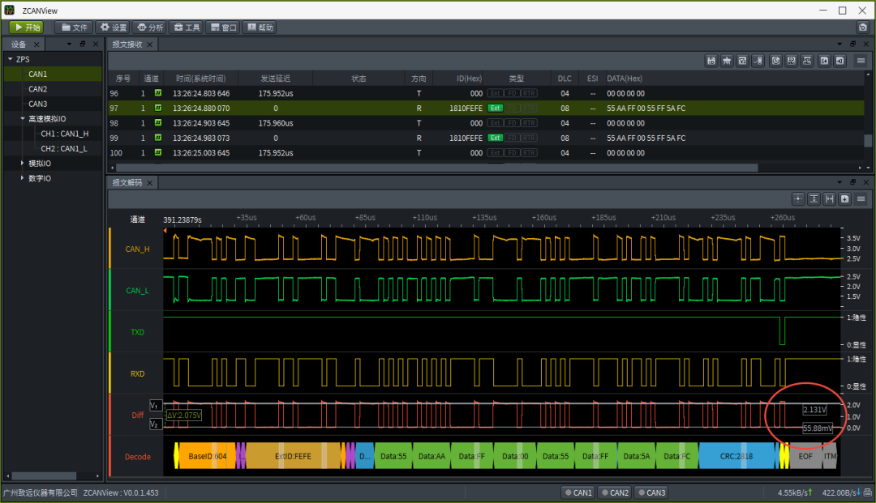
Task: Enable the crosshair cursor in decode toolbar
Action: point(798,199)
